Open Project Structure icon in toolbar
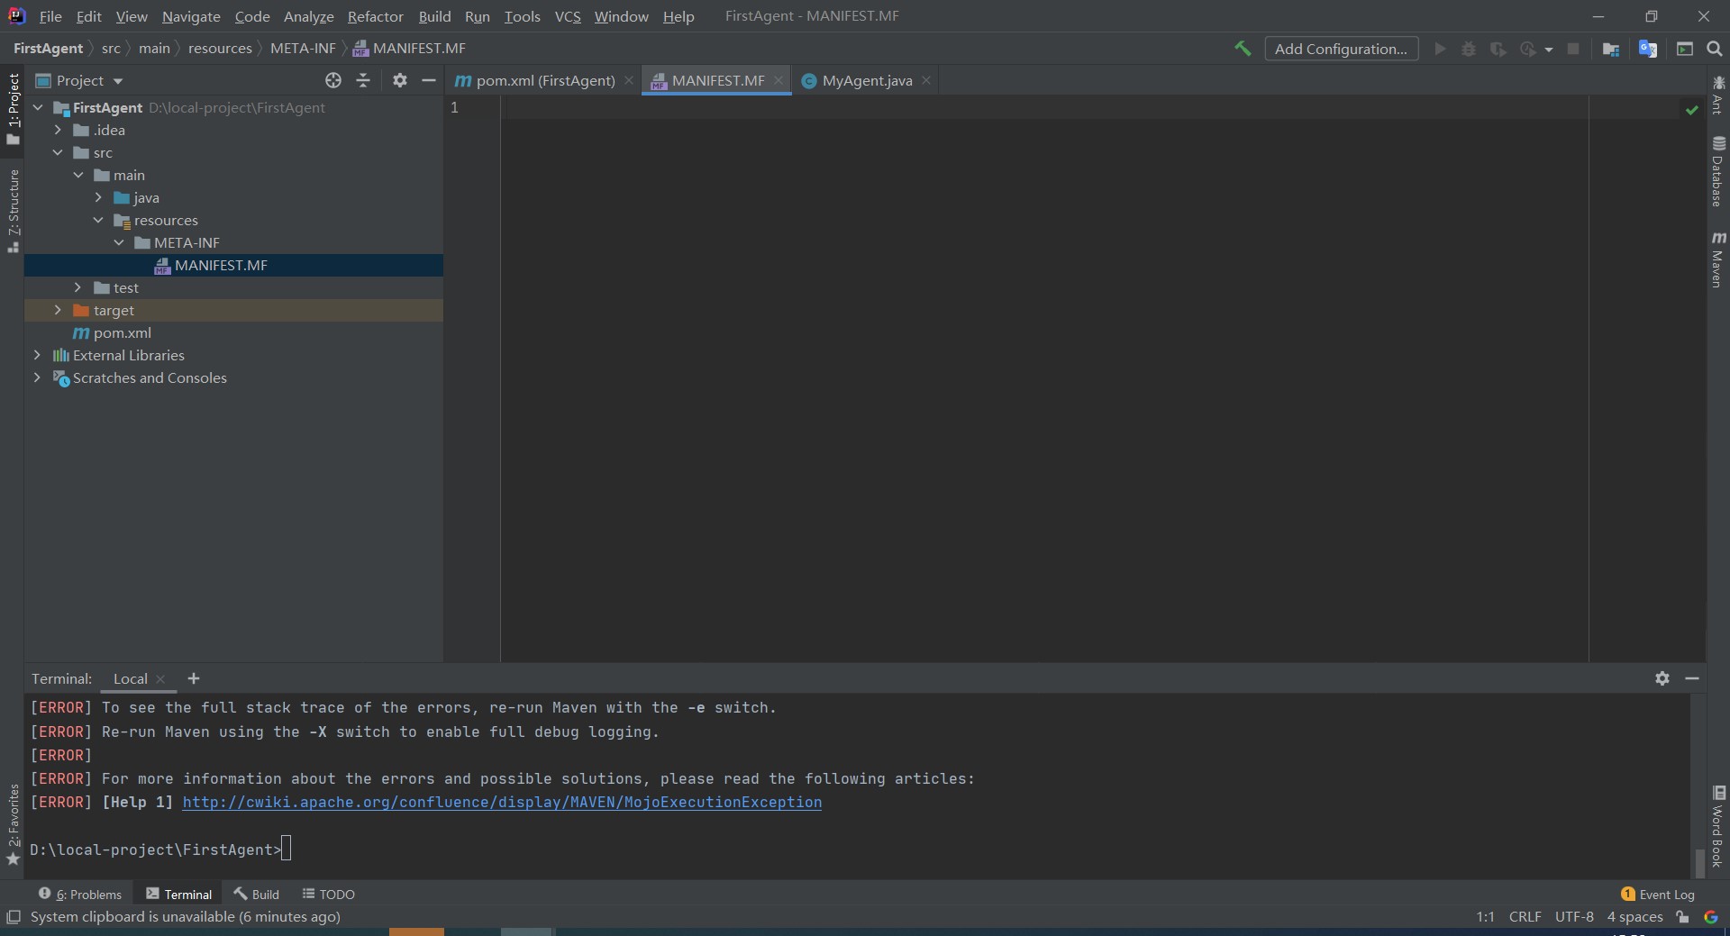 pos(1611,49)
